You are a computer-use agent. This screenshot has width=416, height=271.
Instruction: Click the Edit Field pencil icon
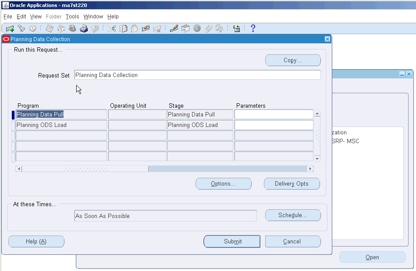click(174, 28)
